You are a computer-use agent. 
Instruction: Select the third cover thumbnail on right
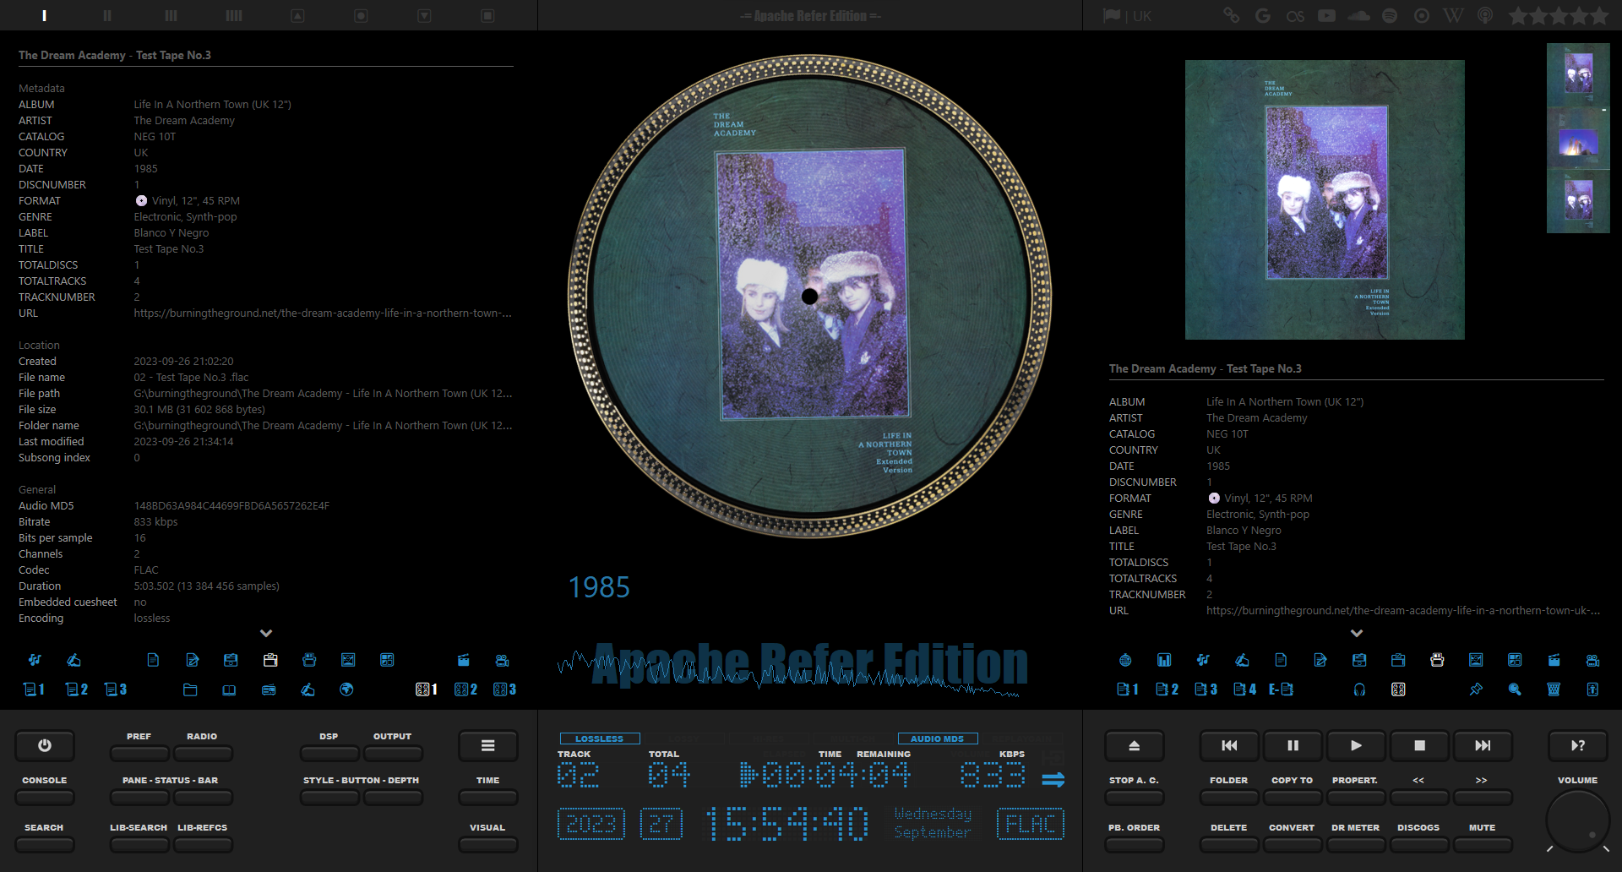(x=1578, y=201)
